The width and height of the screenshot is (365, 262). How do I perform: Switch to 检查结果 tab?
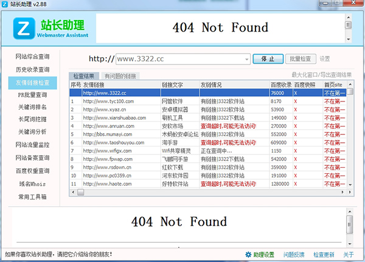[84, 76]
